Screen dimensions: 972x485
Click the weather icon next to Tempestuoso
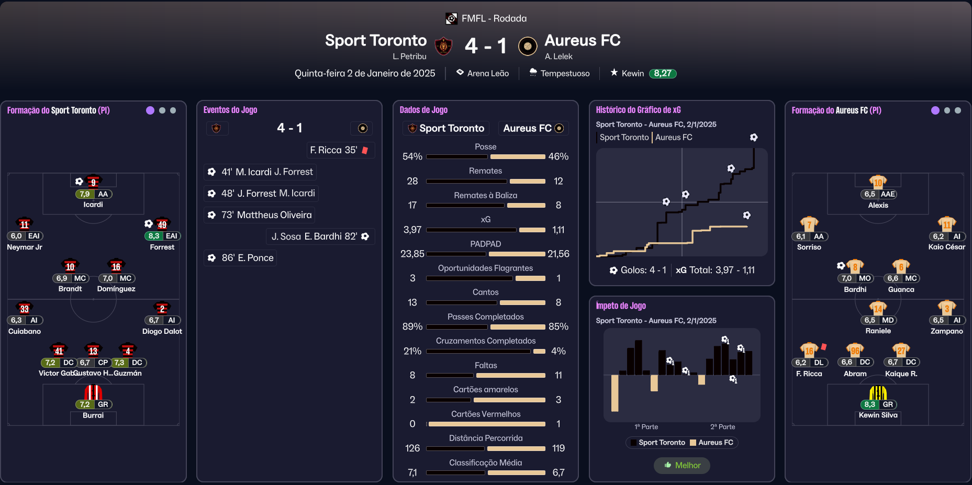533,72
